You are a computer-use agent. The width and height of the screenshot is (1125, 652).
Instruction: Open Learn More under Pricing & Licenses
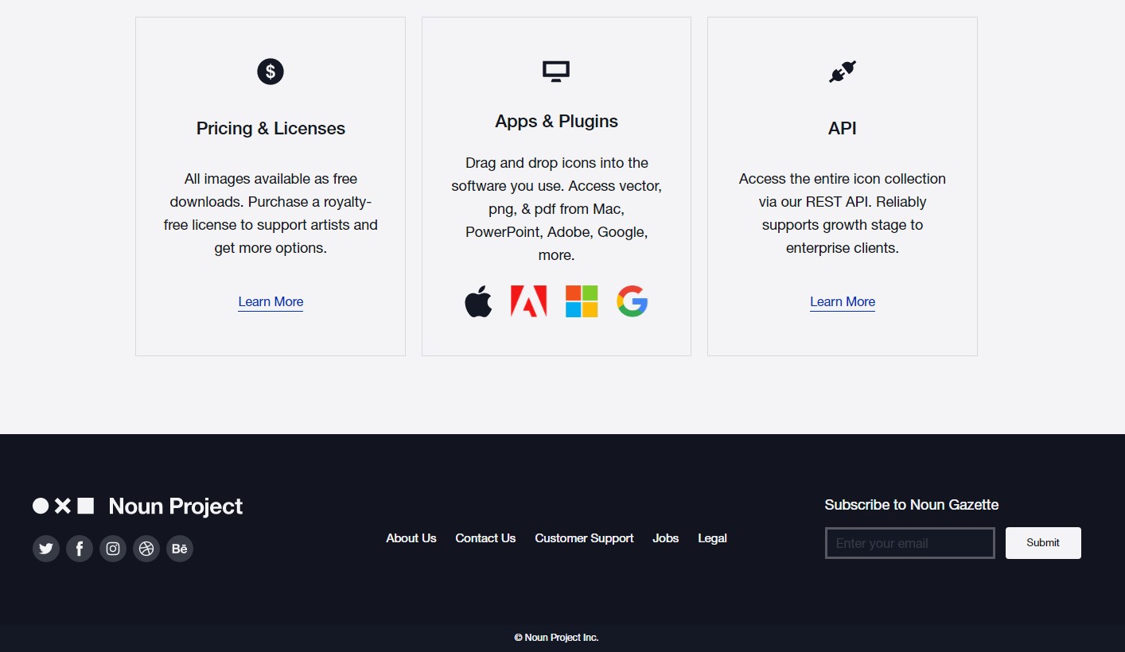click(271, 301)
